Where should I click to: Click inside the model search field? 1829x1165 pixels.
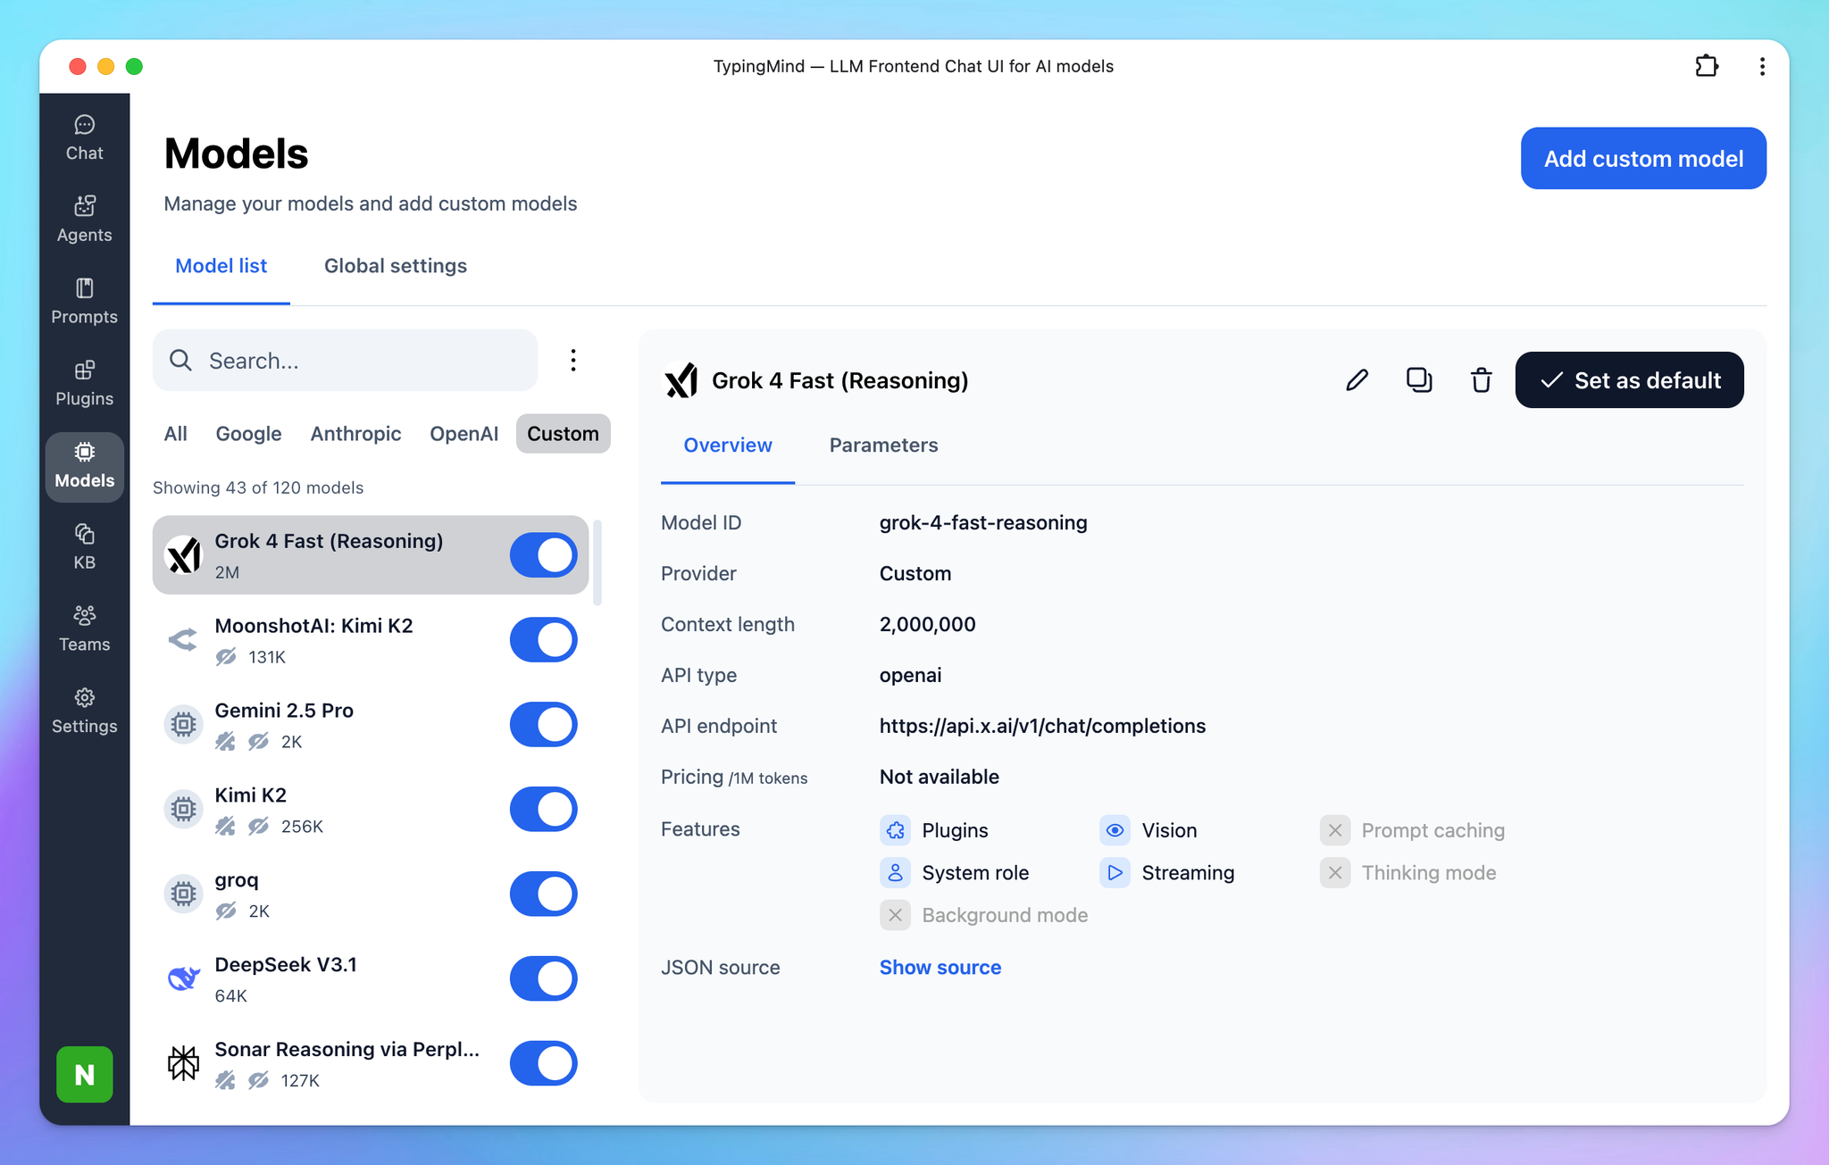(x=346, y=360)
